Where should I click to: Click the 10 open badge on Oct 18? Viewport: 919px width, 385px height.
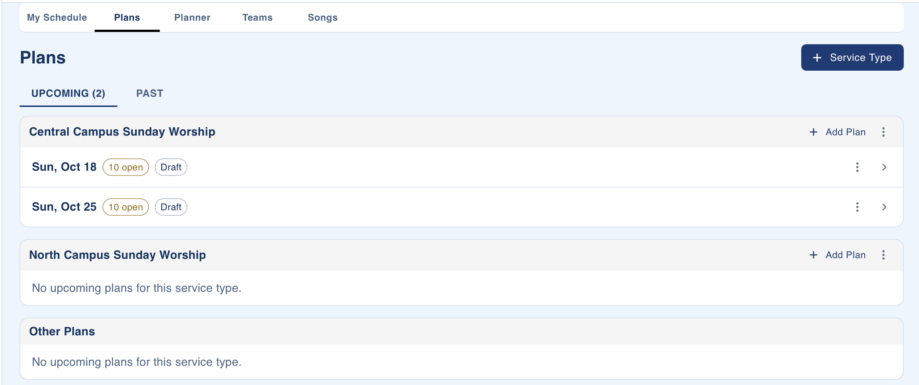tap(126, 167)
